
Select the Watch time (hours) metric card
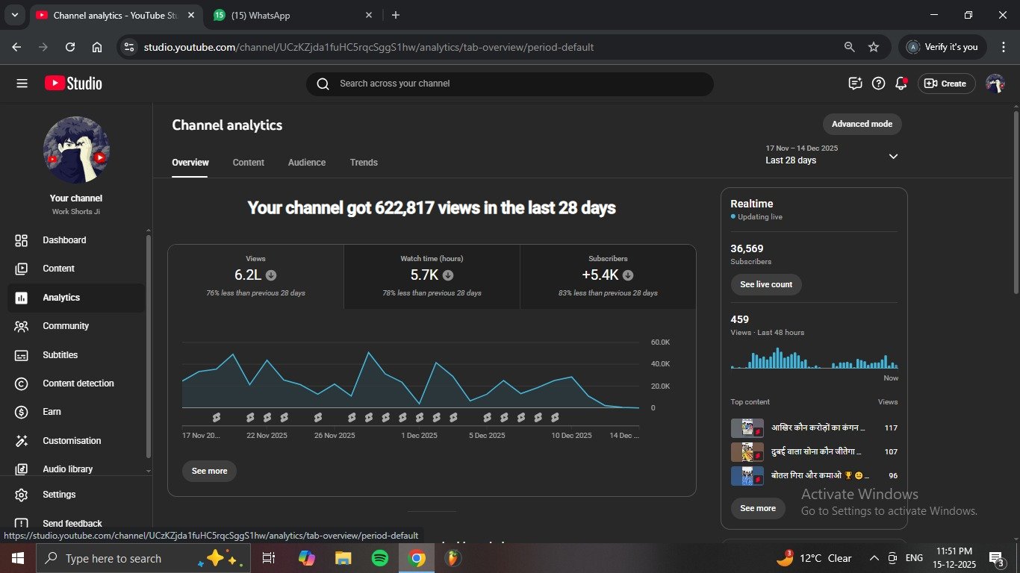coord(432,276)
